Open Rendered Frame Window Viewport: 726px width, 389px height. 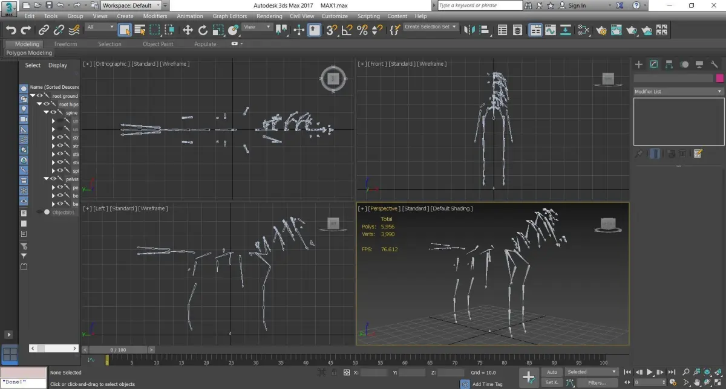(x=616, y=30)
